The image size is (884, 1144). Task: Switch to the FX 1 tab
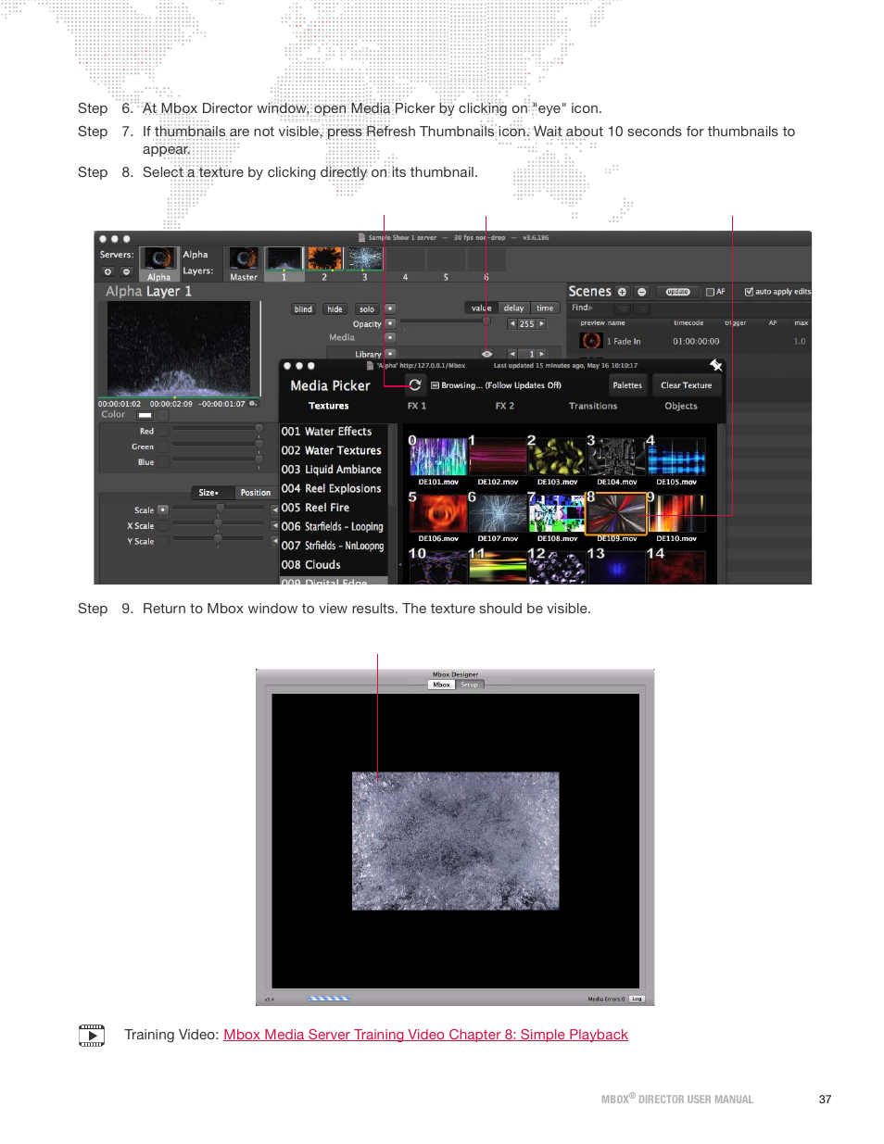tap(417, 406)
